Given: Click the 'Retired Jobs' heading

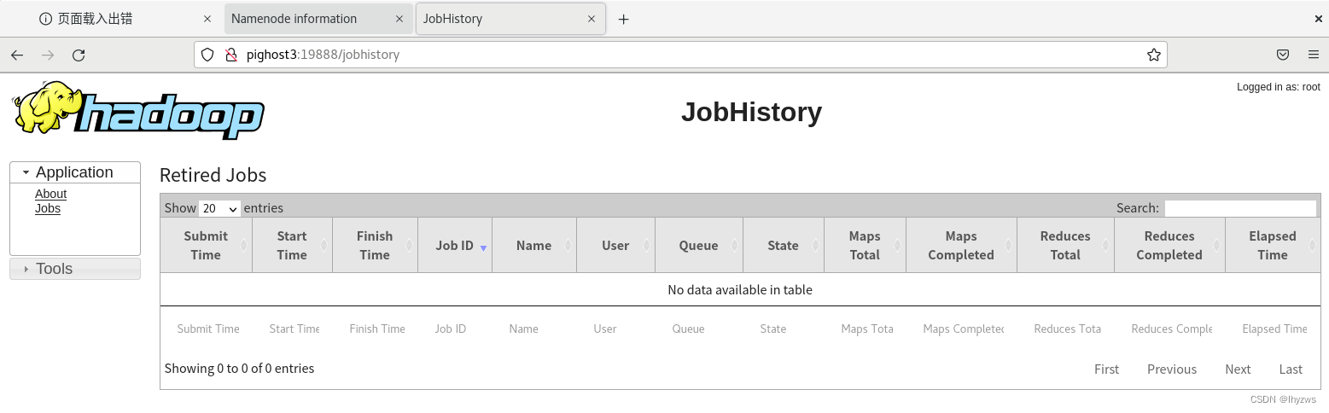Looking at the screenshot, I should click(213, 176).
